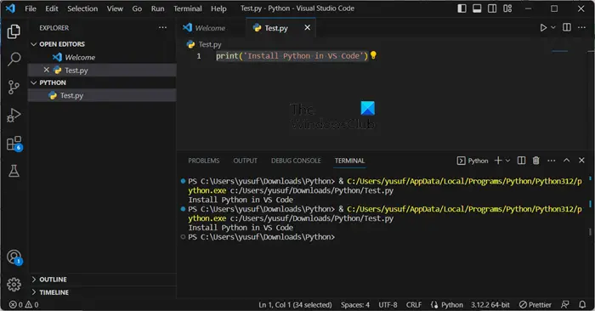Open the Help menu
This screenshot has width=595, height=311.
(x=218, y=8)
